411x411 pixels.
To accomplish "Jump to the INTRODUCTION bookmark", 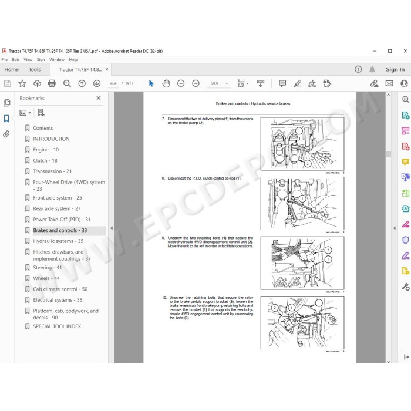I will pos(51,139).
